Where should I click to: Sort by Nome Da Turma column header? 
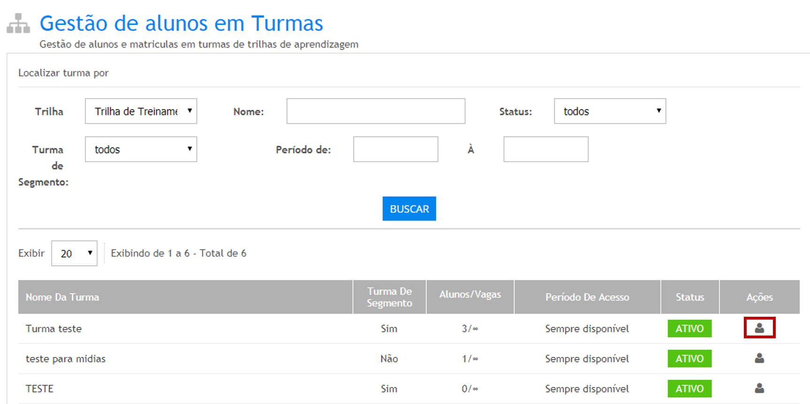coord(62,297)
